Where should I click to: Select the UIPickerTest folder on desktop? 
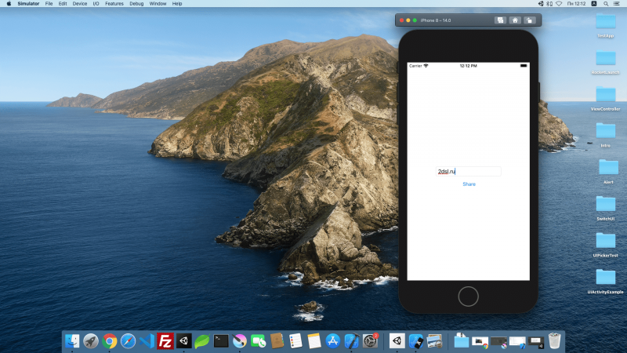pos(605,241)
